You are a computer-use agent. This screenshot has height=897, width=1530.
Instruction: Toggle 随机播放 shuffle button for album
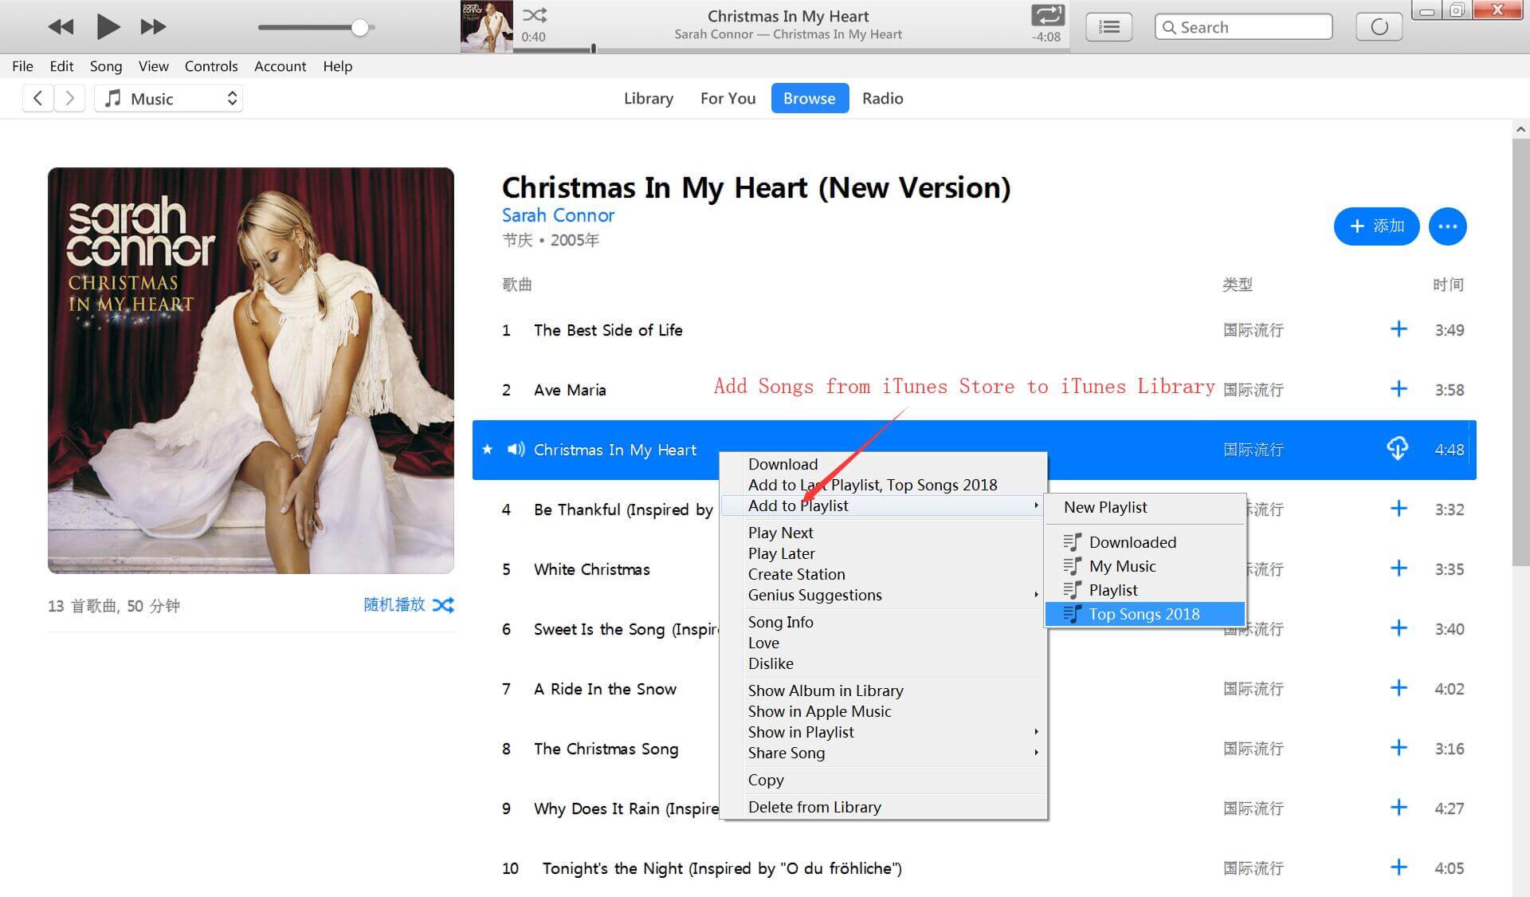coord(446,605)
